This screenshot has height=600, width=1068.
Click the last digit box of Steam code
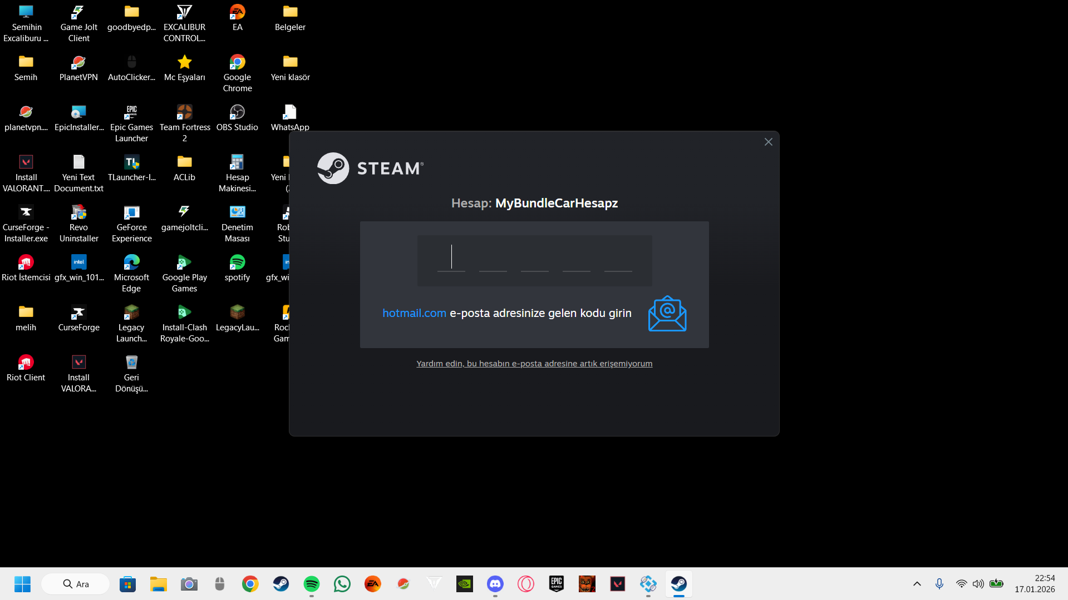point(618,257)
